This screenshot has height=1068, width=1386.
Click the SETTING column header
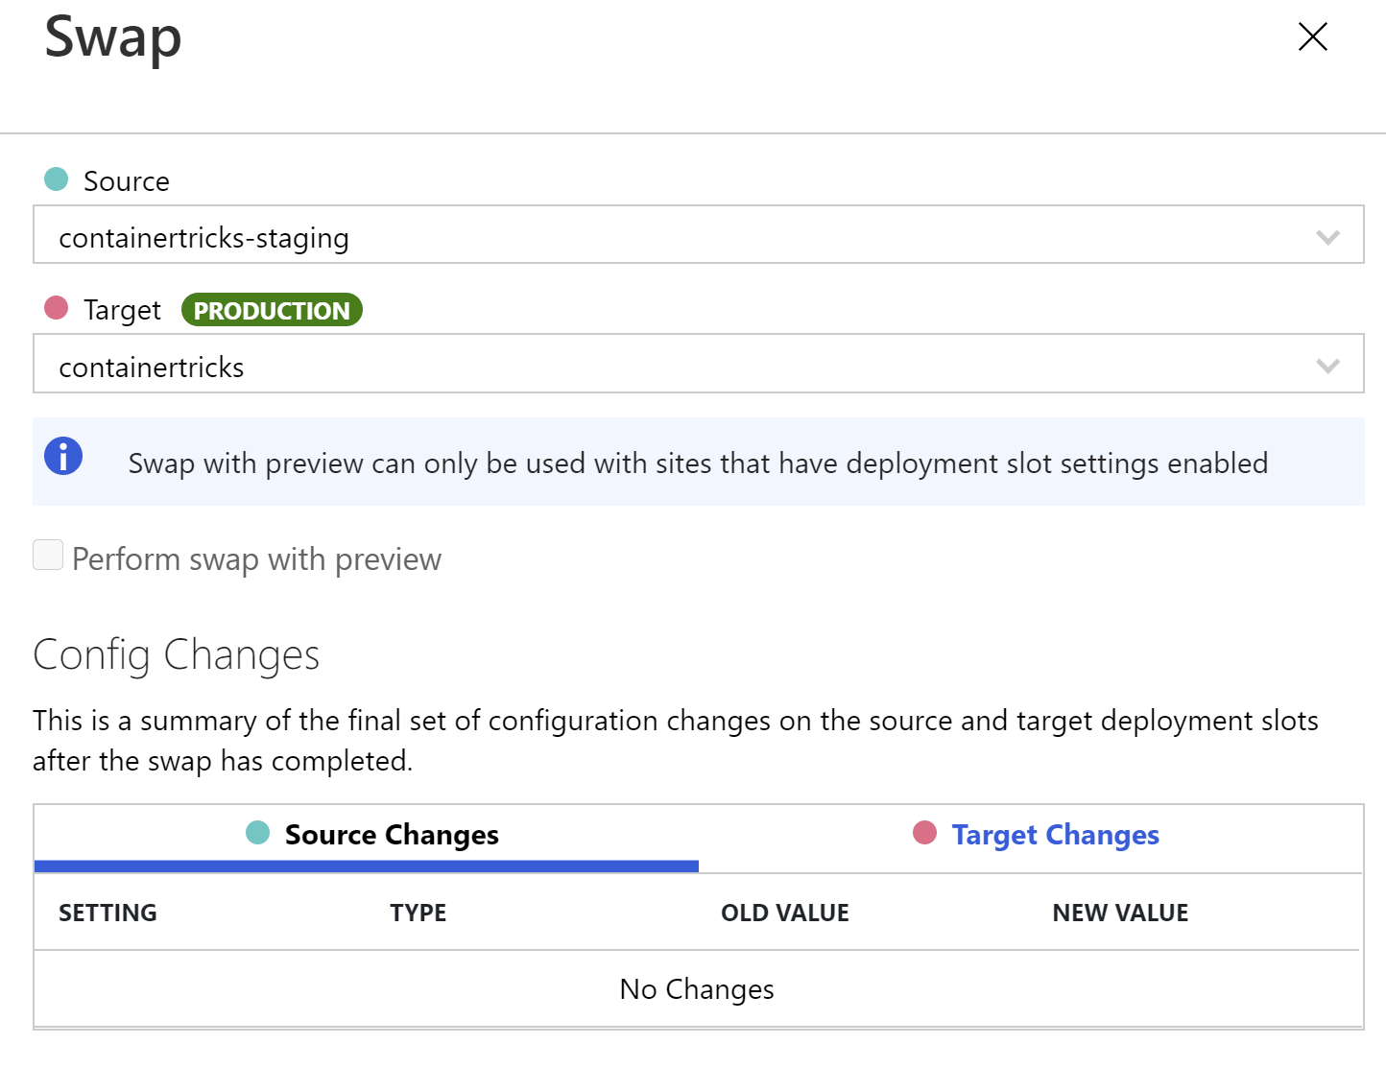pos(108,913)
